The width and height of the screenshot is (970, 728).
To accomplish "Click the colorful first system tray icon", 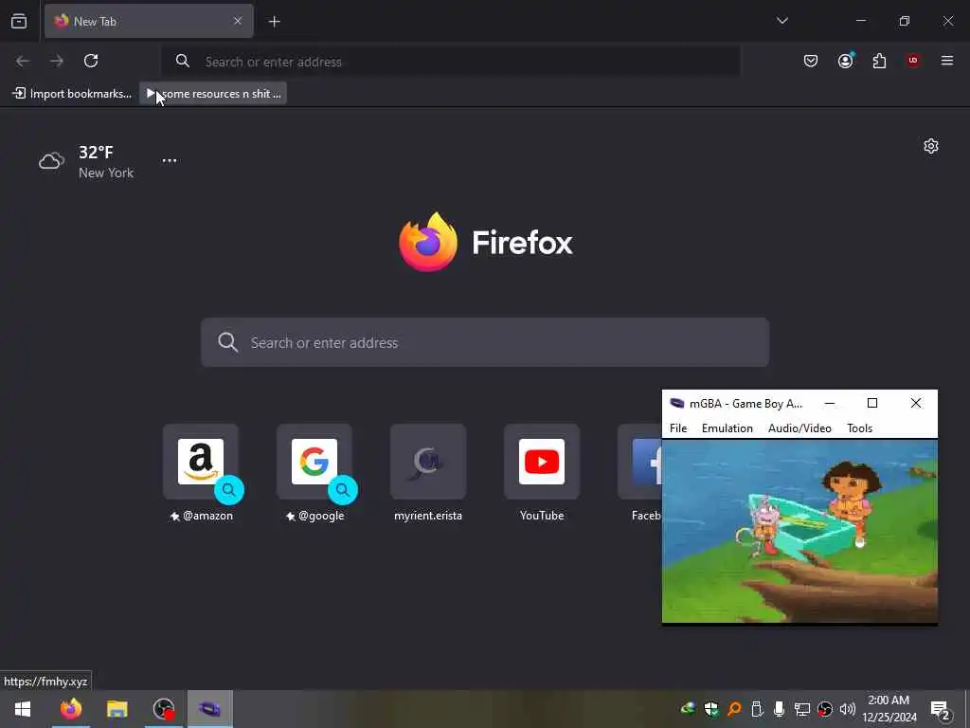I will click(x=688, y=709).
